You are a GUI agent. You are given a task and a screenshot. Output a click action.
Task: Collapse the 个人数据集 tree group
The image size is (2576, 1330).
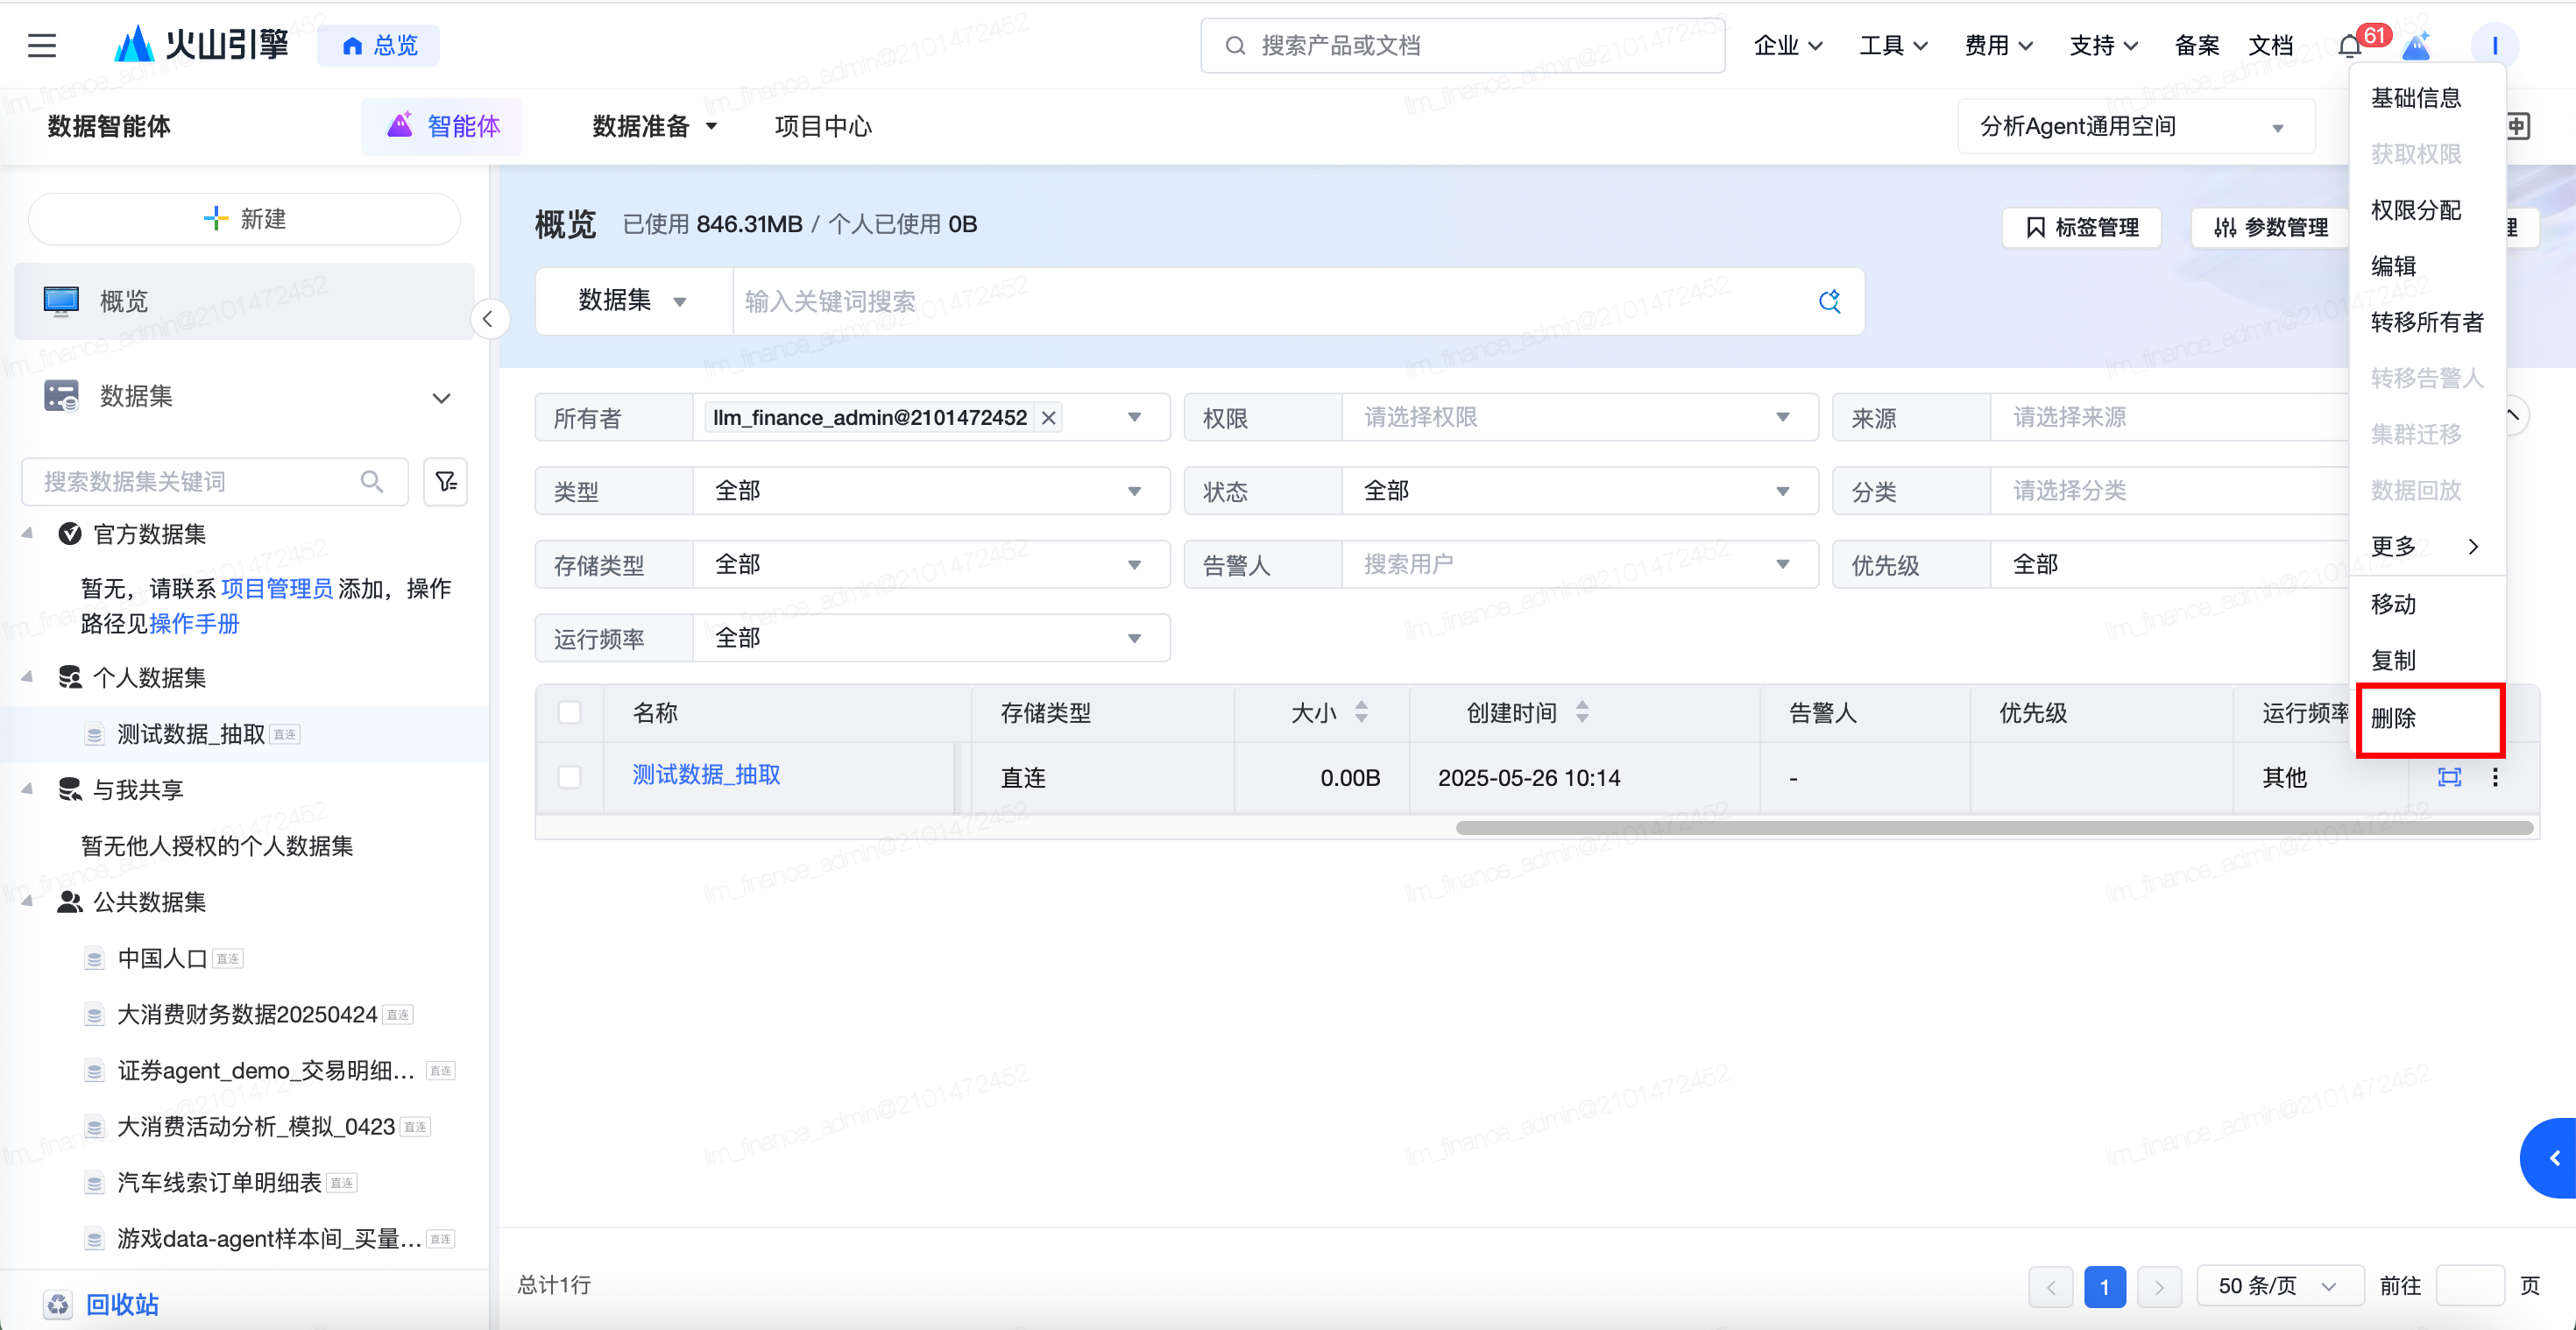point(27,677)
